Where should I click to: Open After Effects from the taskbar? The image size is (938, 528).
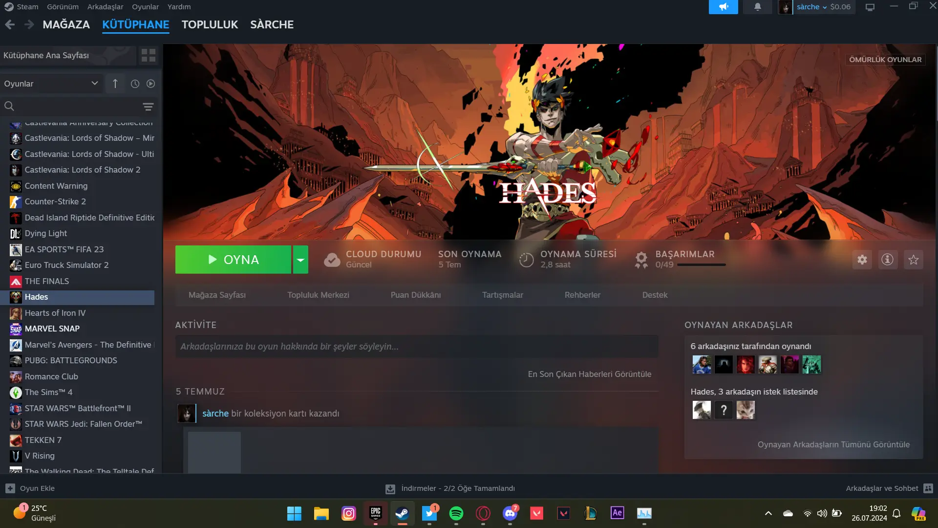tap(618, 512)
